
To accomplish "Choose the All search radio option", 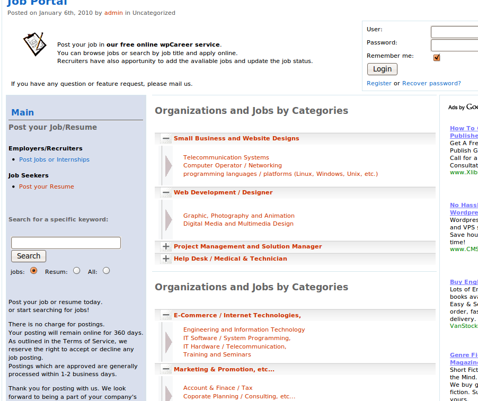I will point(107,271).
